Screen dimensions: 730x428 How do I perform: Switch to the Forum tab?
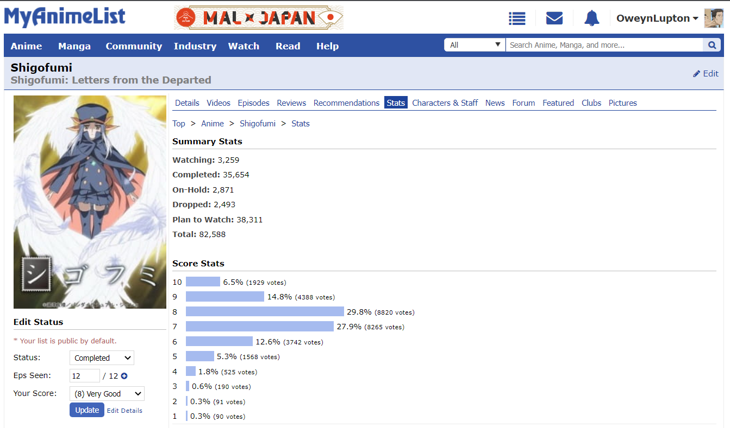[x=523, y=103]
